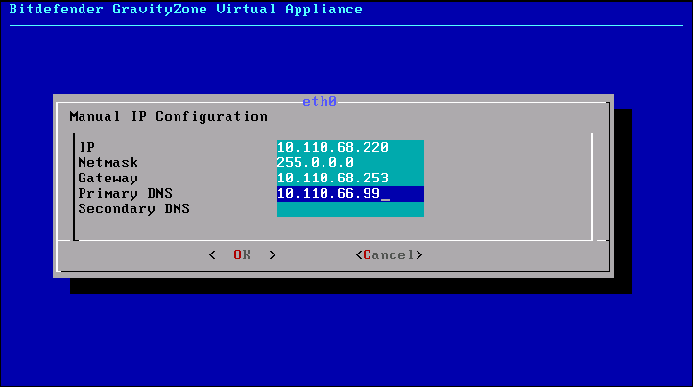Click the right angle bracket after Cancel

coord(419,254)
